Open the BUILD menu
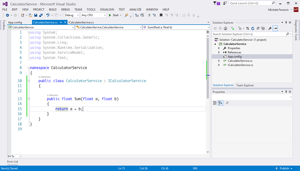The width and height of the screenshot is (300, 171). [53, 9]
